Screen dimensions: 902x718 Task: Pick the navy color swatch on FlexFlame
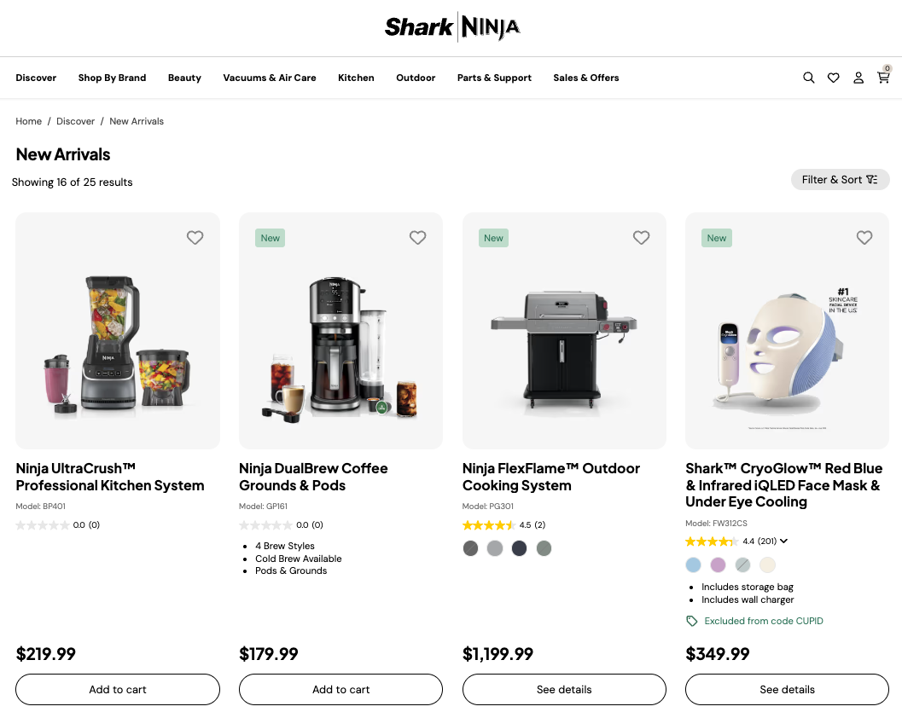[519, 548]
